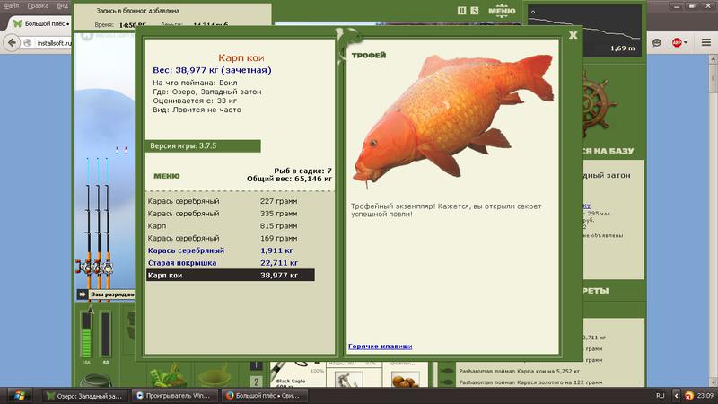Image resolution: width=718 pixels, height=404 pixels.
Task: Select Старая покрышка 22,711 кг row
Action: pyautogui.click(x=231, y=263)
